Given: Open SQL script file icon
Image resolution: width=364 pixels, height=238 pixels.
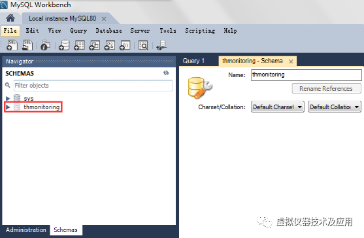Looking at the screenshot, I should tap(27, 45).
